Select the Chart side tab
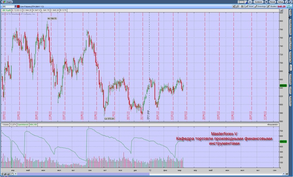This screenshot has height=177, width=293. 291,68
